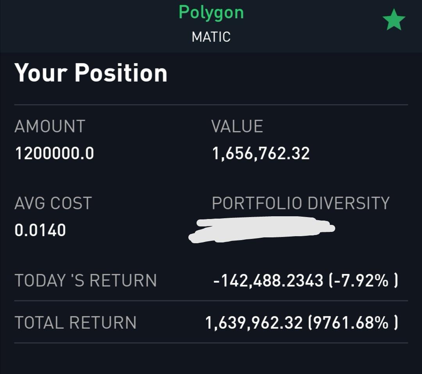This screenshot has height=374, width=422.
Task: Click the Polygon coin title
Action: 211,12
